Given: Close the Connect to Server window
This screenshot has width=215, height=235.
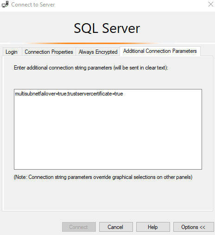Looking at the screenshot, I should (x=211, y=4).
